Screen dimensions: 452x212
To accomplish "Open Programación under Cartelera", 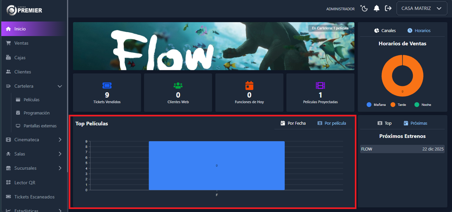I will point(37,113).
